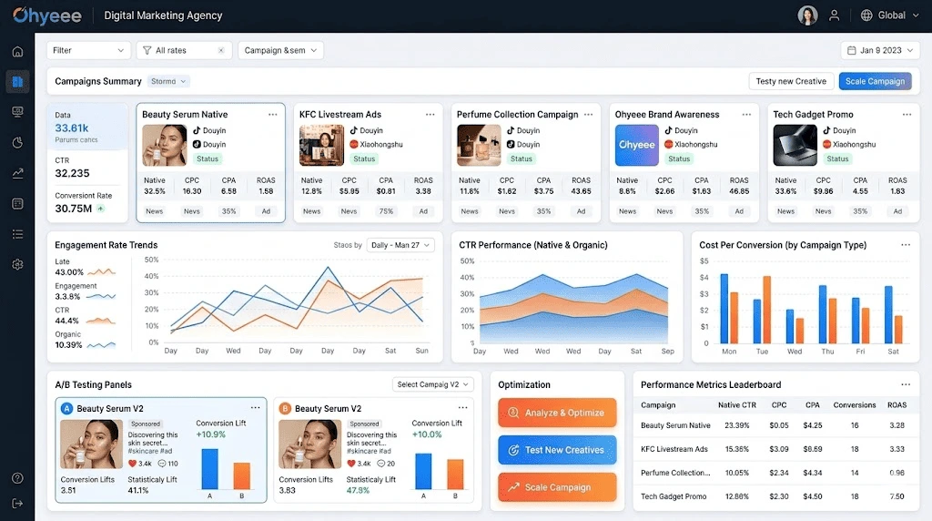Open the settings gear sidebar icon
Screen dimensions: 932x521
point(18,265)
